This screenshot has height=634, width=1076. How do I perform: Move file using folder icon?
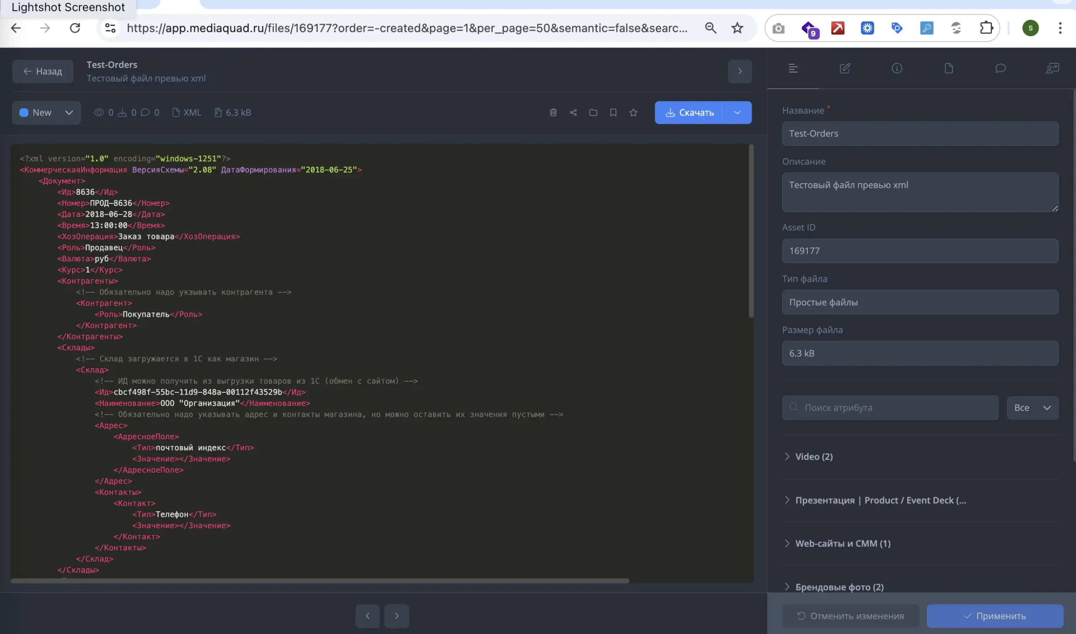(x=593, y=112)
